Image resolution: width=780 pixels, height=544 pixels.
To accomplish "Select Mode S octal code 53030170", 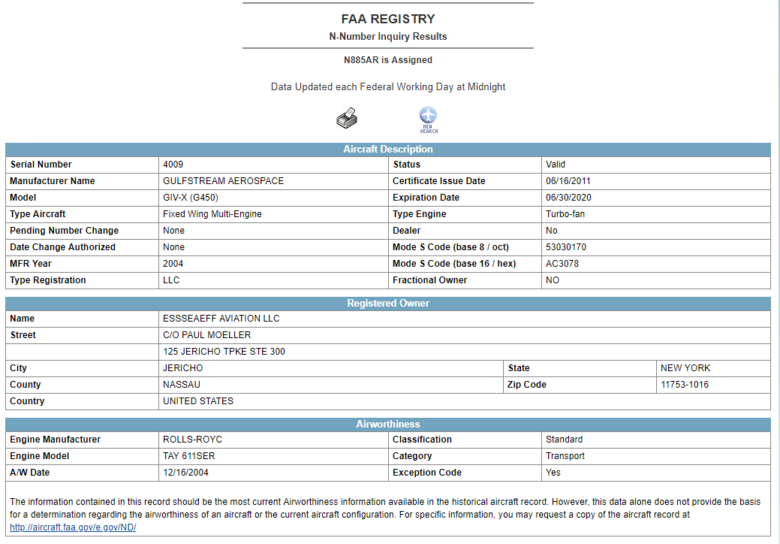I will click(x=566, y=247).
